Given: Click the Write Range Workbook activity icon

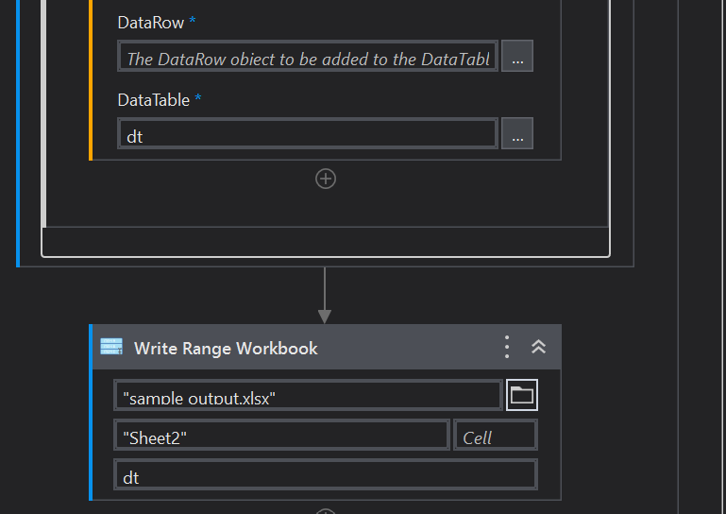Looking at the screenshot, I should [x=111, y=348].
